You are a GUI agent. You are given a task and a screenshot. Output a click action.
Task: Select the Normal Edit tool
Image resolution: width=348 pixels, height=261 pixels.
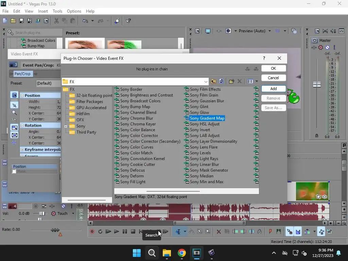click(x=178, y=231)
